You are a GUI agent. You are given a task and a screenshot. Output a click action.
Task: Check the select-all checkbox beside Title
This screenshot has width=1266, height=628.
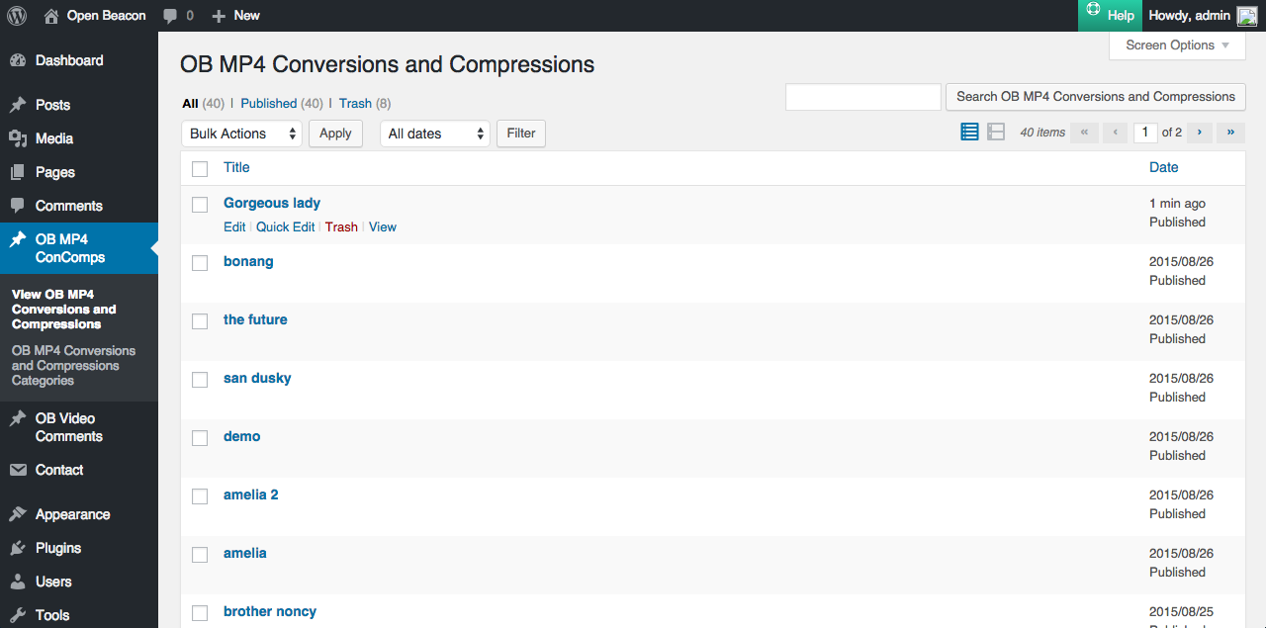click(200, 168)
